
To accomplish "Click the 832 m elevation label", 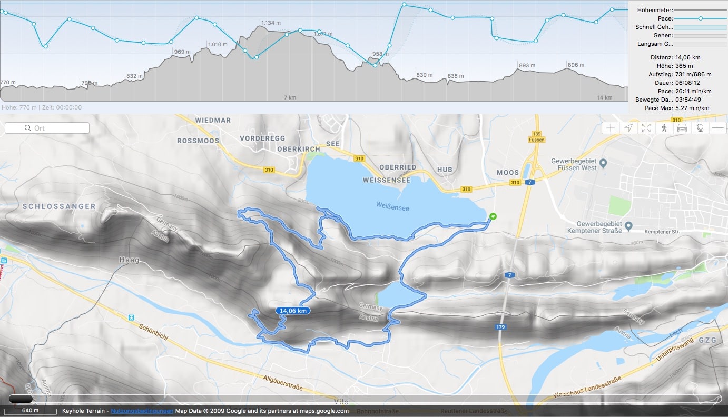I will click(x=135, y=76).
